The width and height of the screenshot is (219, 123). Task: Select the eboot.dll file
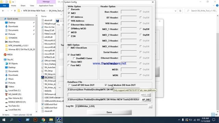click(48, 20)
